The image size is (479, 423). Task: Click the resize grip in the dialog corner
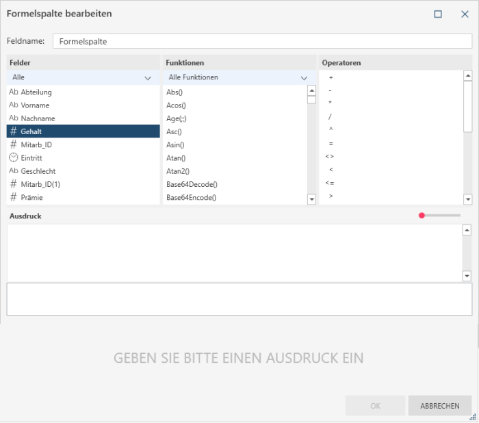pos(472,416)
